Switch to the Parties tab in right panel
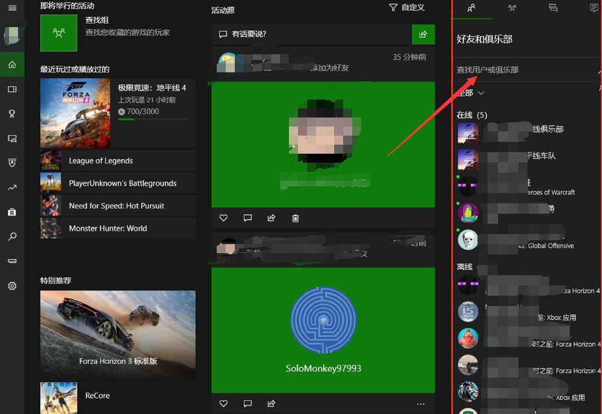Viewport: 602px width, 414px height. [x=512, y=8]
